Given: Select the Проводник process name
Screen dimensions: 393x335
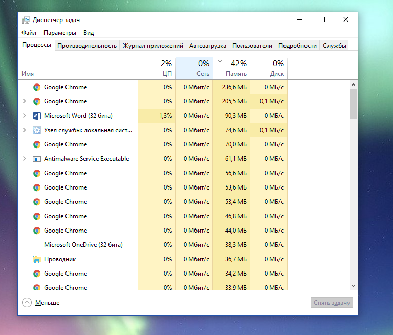Looking at the screenshot, I should pyautogui.click(x=60, y=259).
